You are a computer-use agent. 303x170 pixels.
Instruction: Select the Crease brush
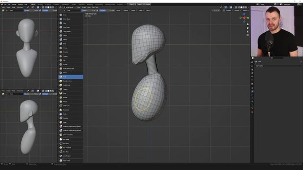click(71, 48)
